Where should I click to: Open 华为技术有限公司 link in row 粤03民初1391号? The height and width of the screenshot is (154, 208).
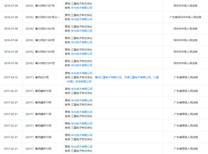click(x=82, y=65)
